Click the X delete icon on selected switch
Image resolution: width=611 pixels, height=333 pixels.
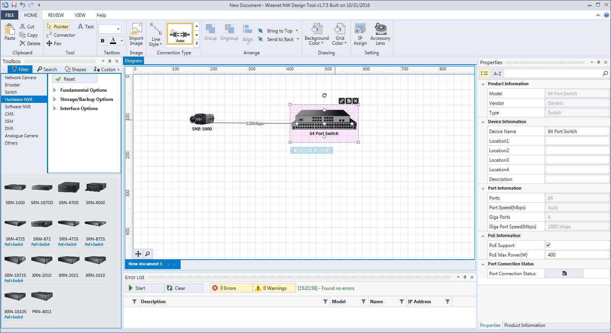[x=356, y=101]
